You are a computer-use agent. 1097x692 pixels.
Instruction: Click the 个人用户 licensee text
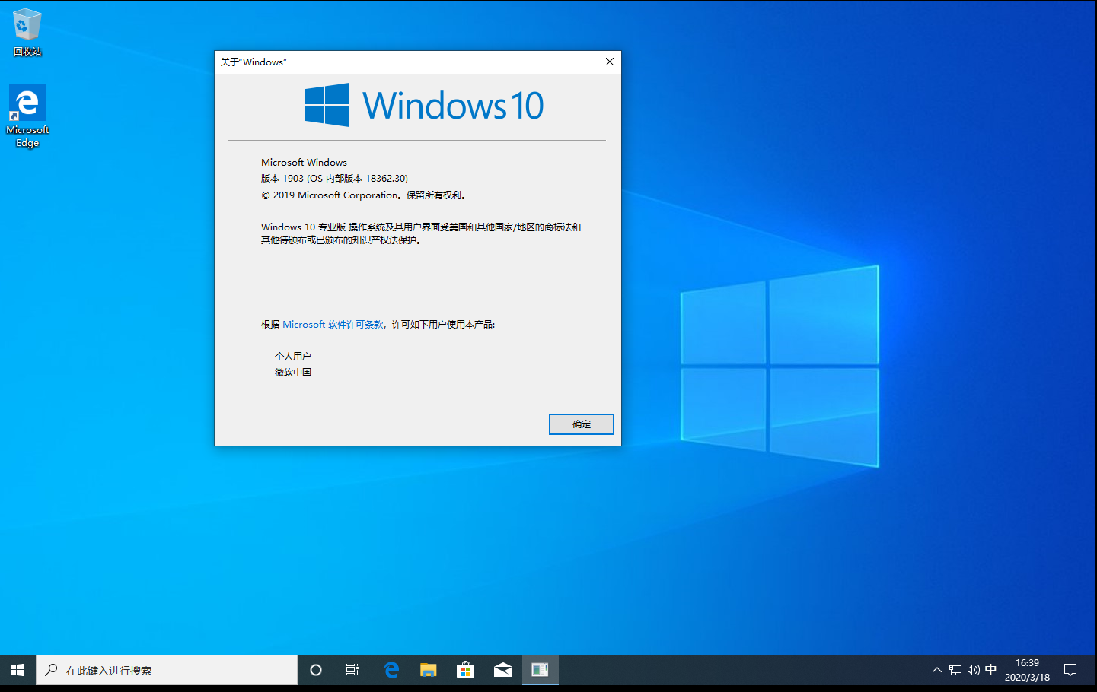coord(293,357)
